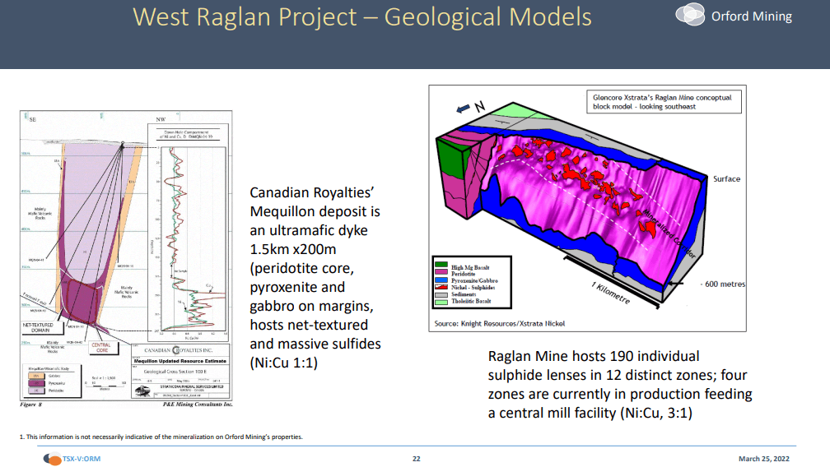Click the page number 22
Screen dimensions: 830x467
click(x=416, y=459)
